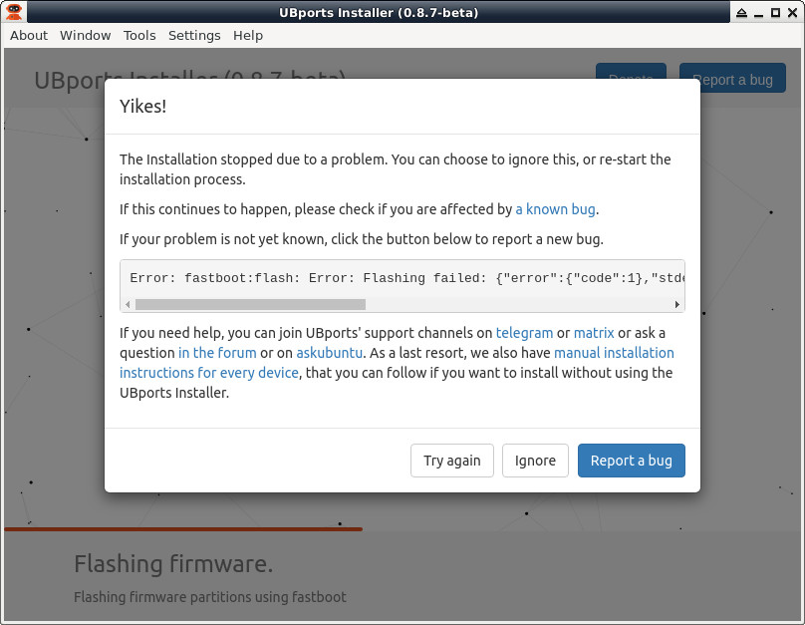Screen dimensions: 805x625
Task: Open the Window menu
Action: [x=86, y=36]
